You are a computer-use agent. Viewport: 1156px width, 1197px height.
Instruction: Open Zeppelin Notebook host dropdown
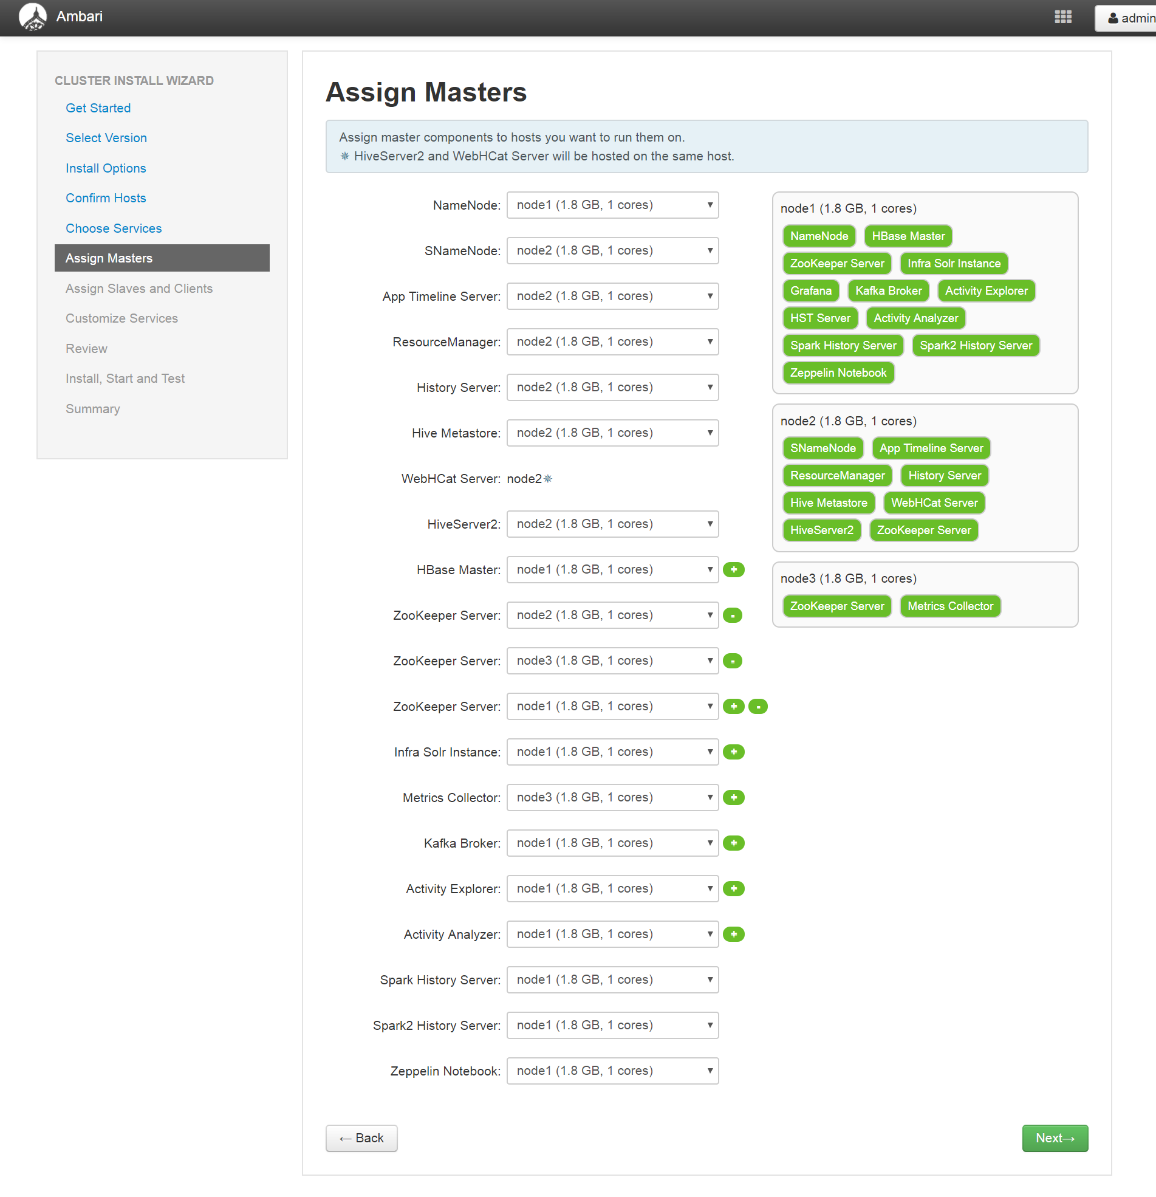tap(612, 1071)
